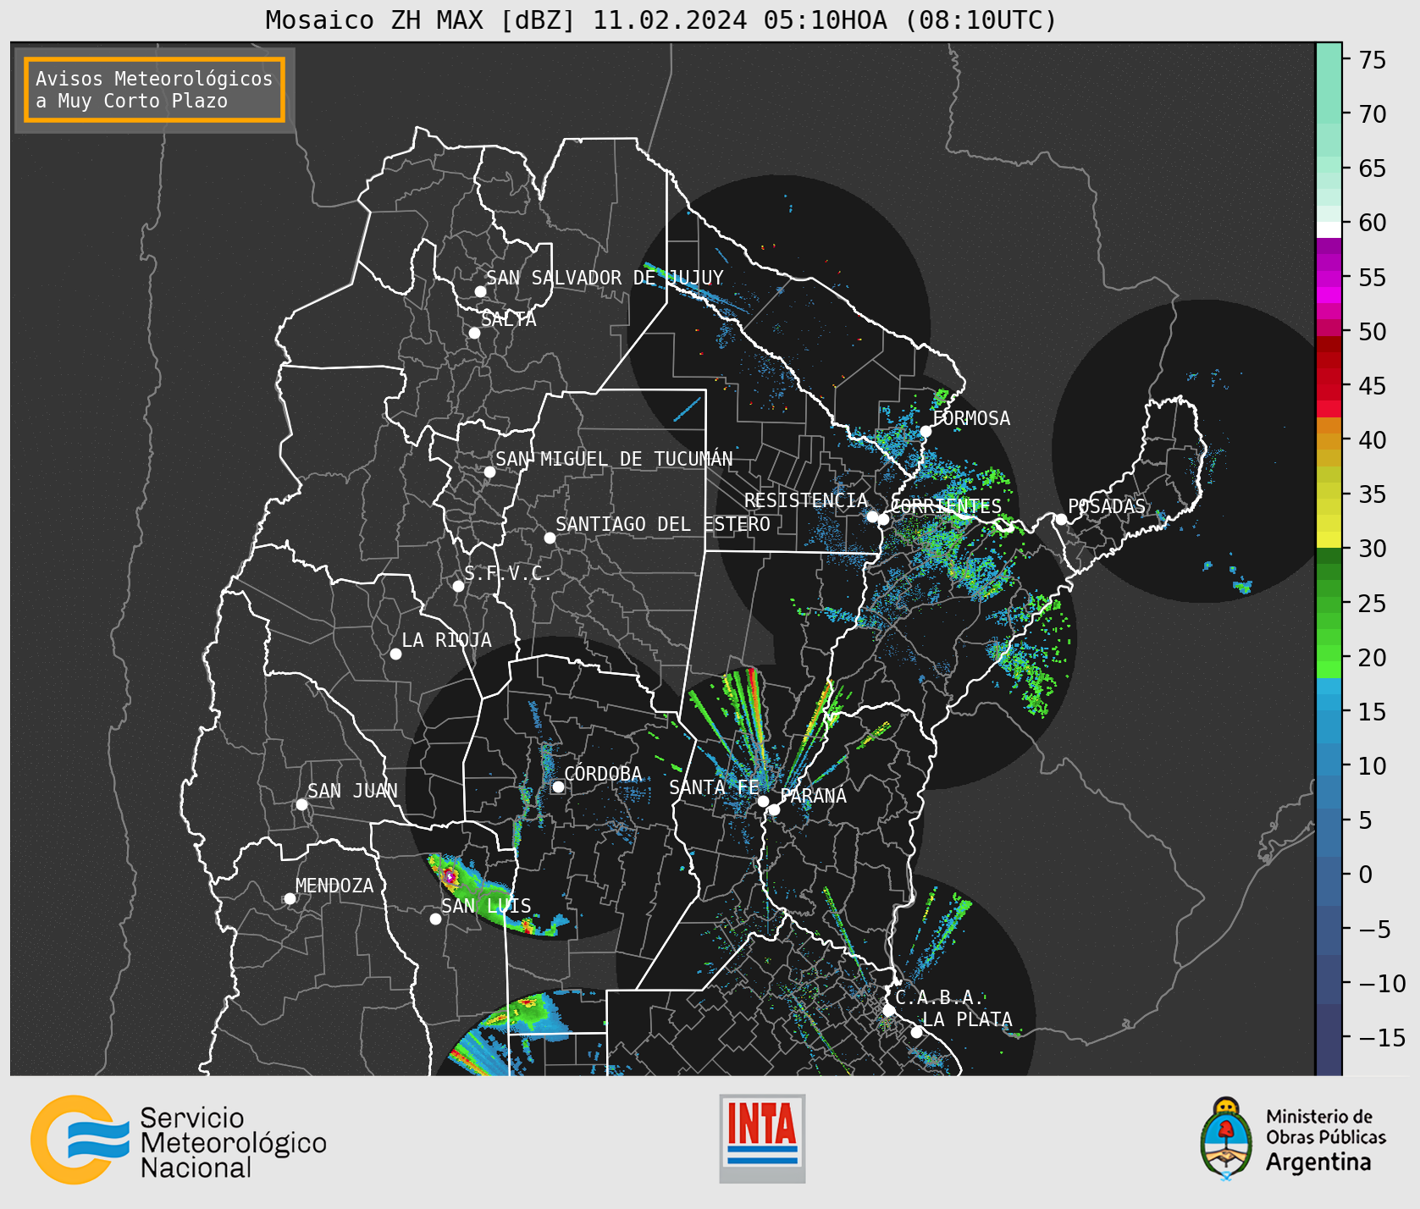Click the 'MENDOZA' map label

334,886
